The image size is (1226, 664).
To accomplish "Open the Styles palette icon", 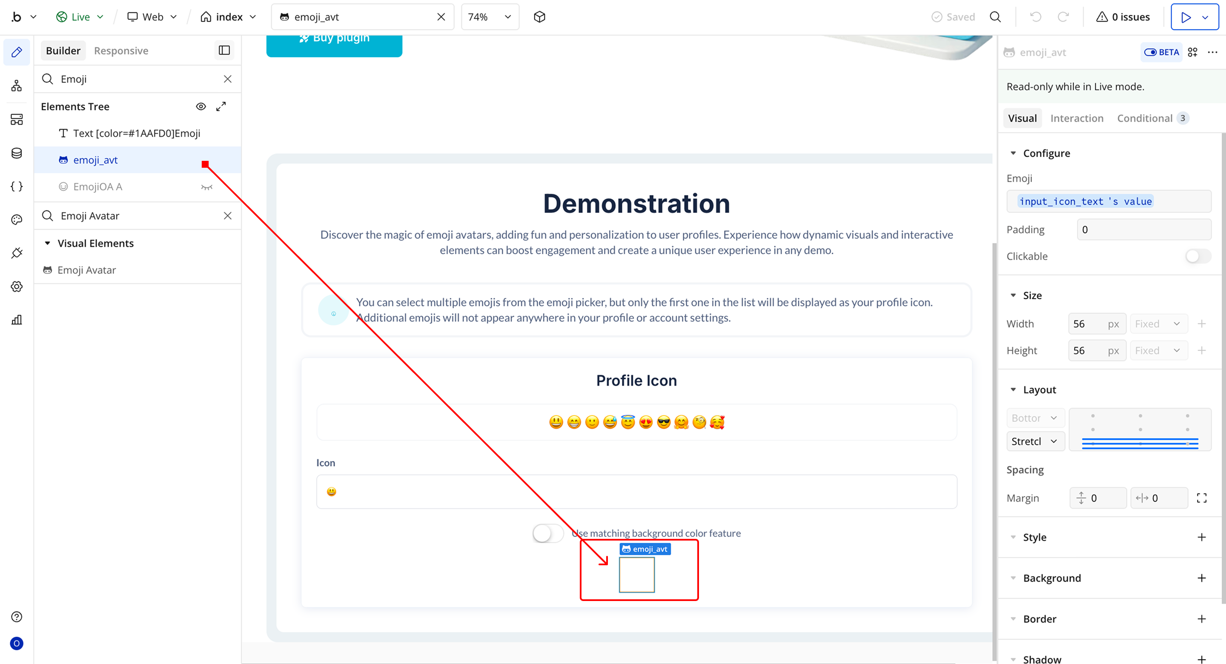I will point(17,220).
